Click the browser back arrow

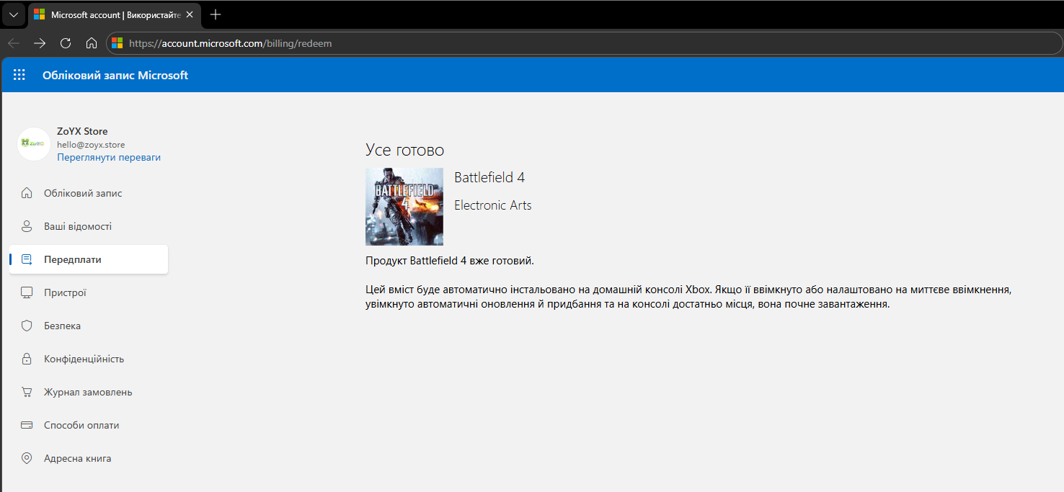pyautogui.click(x=14, y=43)
